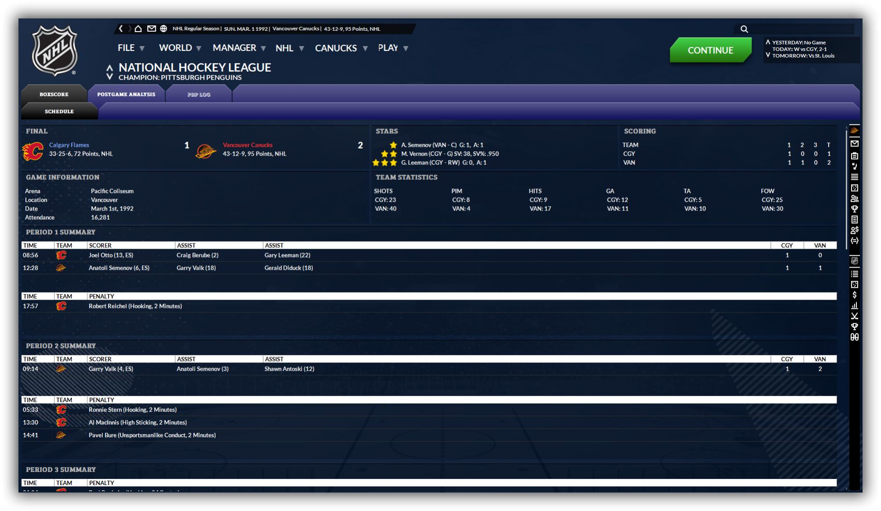Open the MANAGER dropdown menu
Screen dimensions: 881x511
(x=239, y=48)
